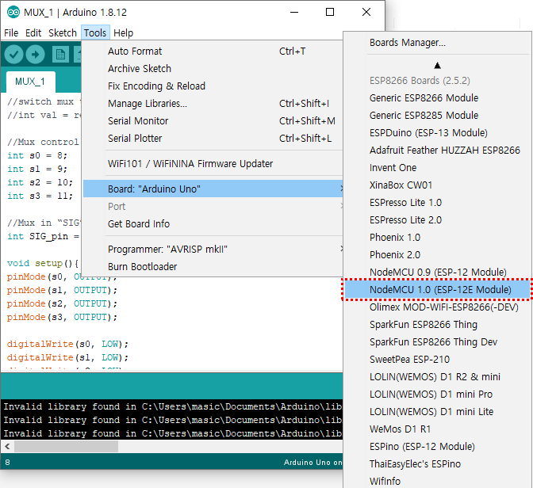533x488 pixels.
Task: Launch WiFi101 / WiFiNINA Firmware Updater
Action: click(x=213, y=164)
